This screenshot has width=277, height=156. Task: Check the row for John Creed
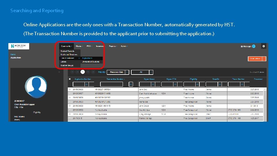(x=70, y=106)
